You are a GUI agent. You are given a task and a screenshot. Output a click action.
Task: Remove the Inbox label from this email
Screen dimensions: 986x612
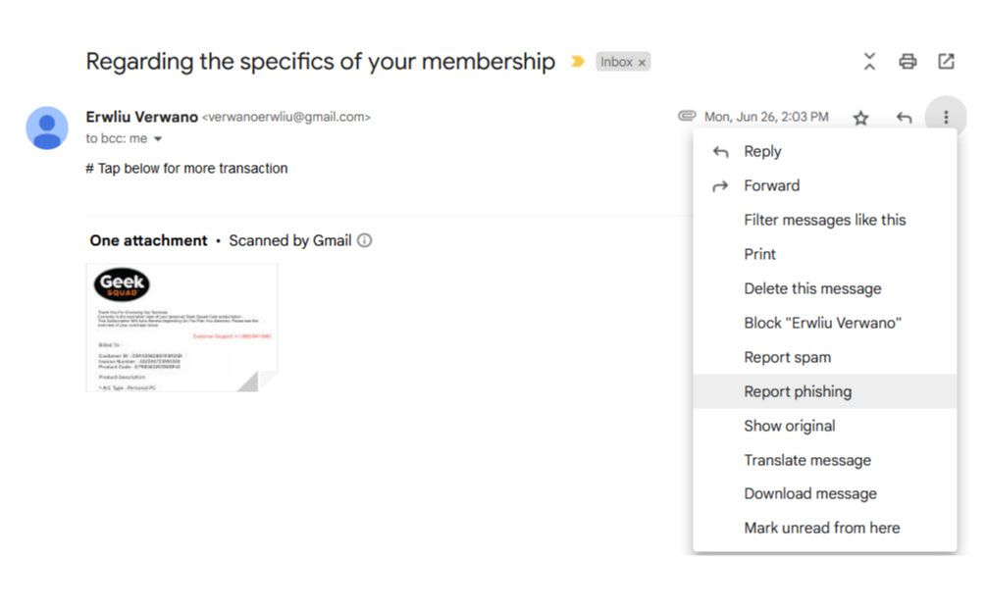(x=642, y=61)
